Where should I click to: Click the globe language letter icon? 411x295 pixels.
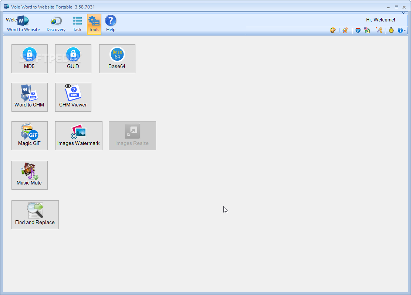(x=345, y=30)
